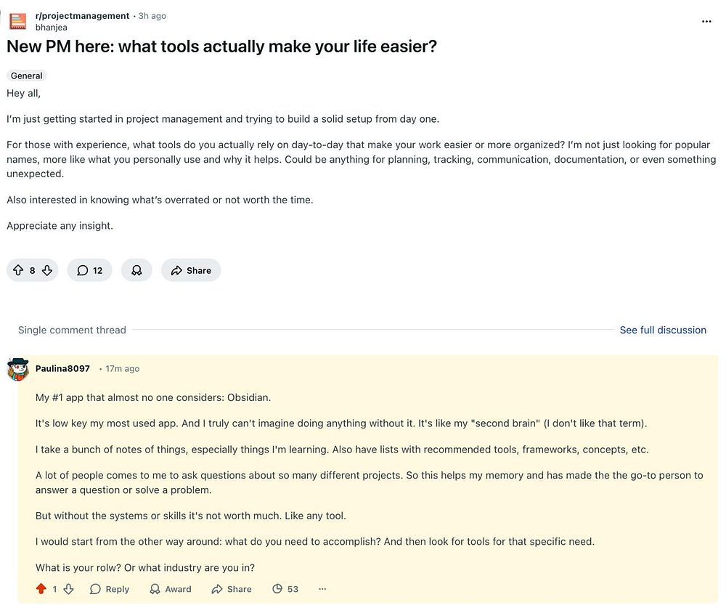Open user bhanjea's profile
Screen dimensions: 726x613
click(50, 28)
